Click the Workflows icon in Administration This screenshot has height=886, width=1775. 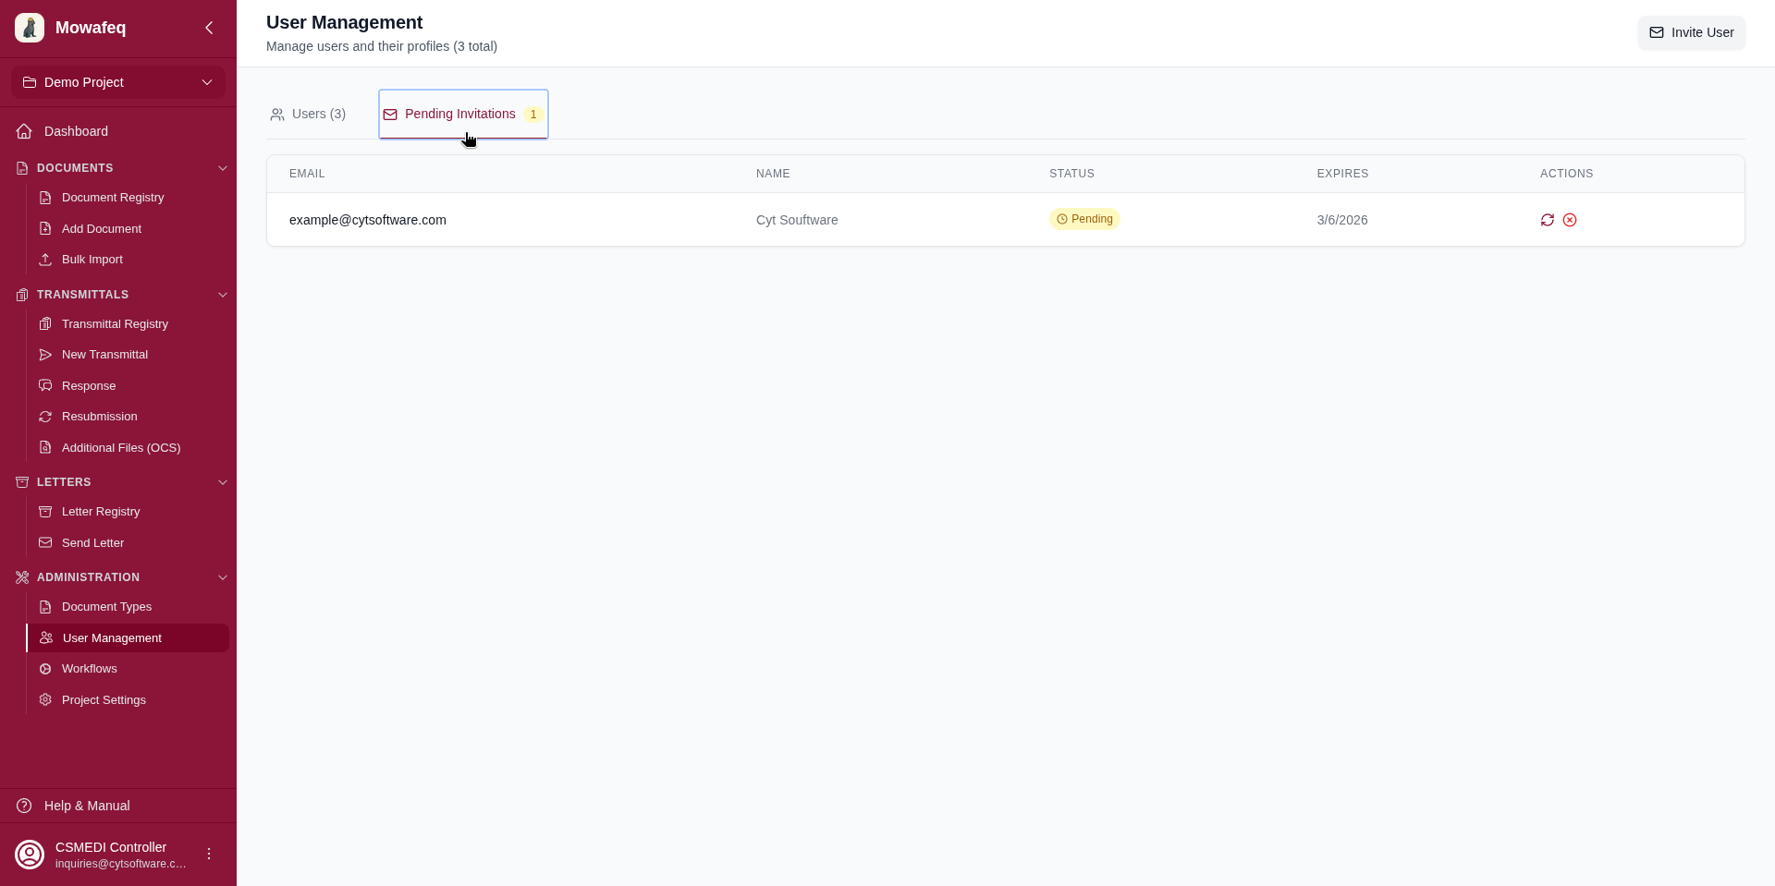(44, 668)
